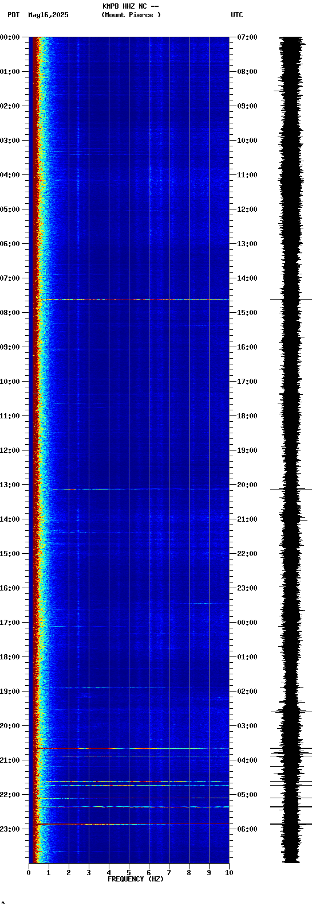Screen dimensions: 316x909
Task: Click the UTC time label '20:00'
Action: (247, 485)
